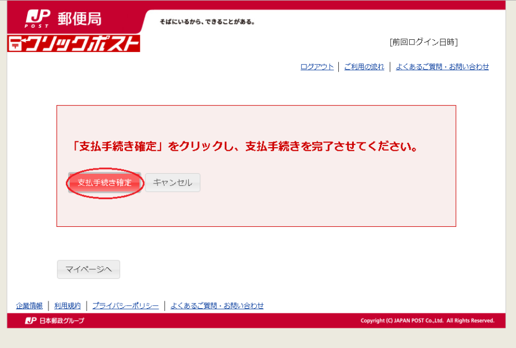Open the top よくあるご質問・お問い合わせ link

click(x=442, y=67)
